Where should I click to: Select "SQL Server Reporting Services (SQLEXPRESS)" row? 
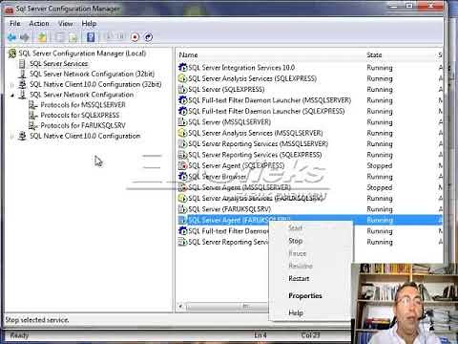308,155
